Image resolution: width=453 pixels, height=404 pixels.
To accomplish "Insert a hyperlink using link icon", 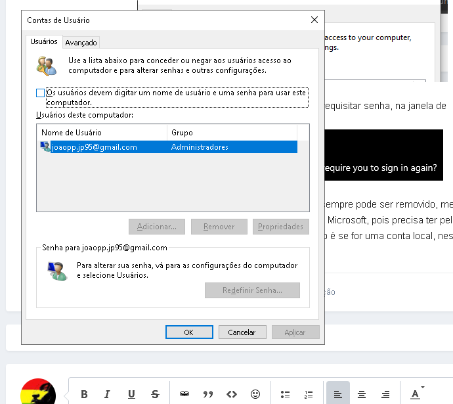I will 184,394.
